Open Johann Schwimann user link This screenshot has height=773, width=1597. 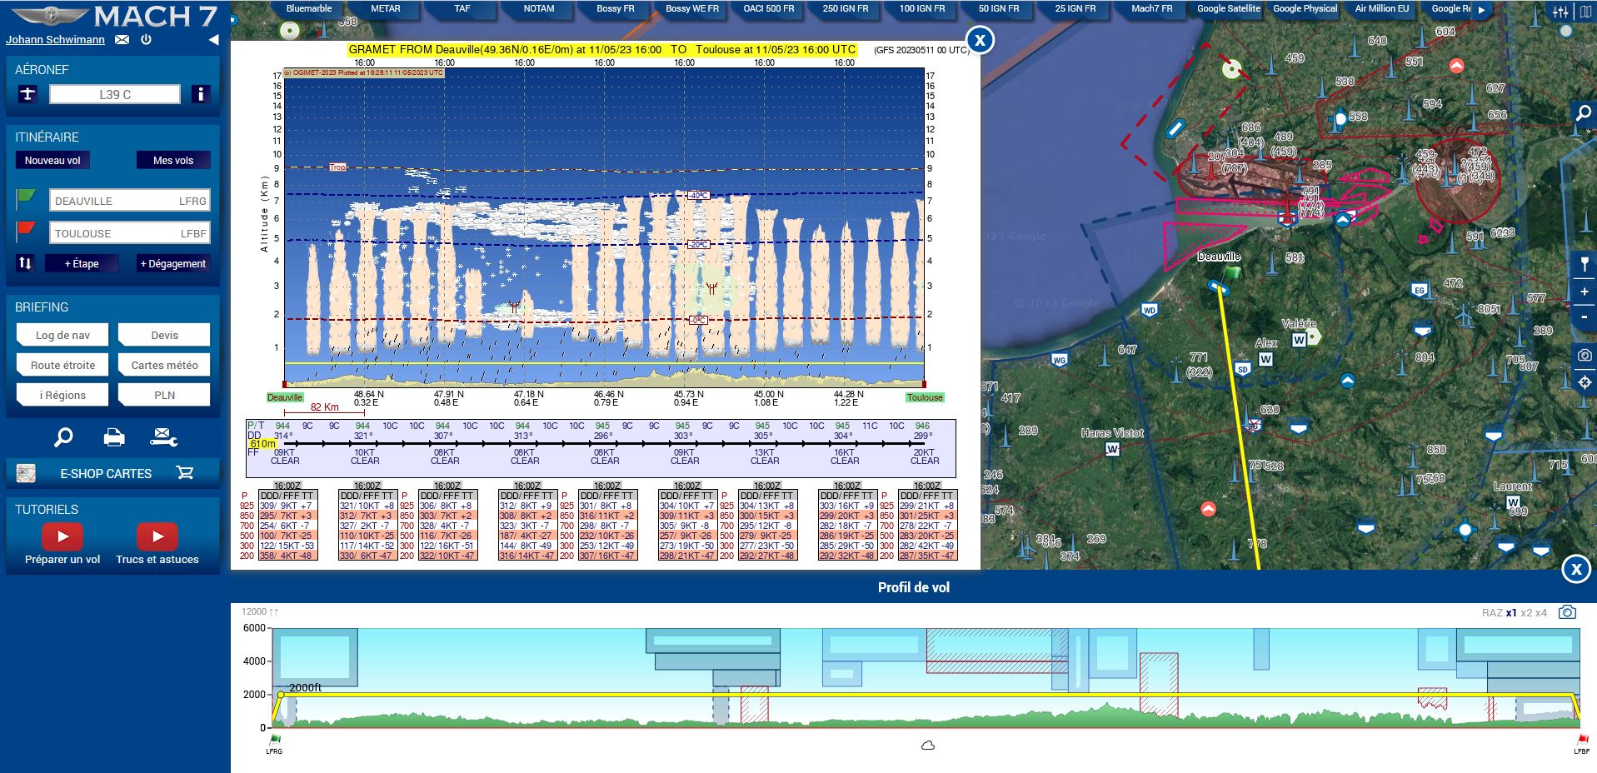(55, 40)
